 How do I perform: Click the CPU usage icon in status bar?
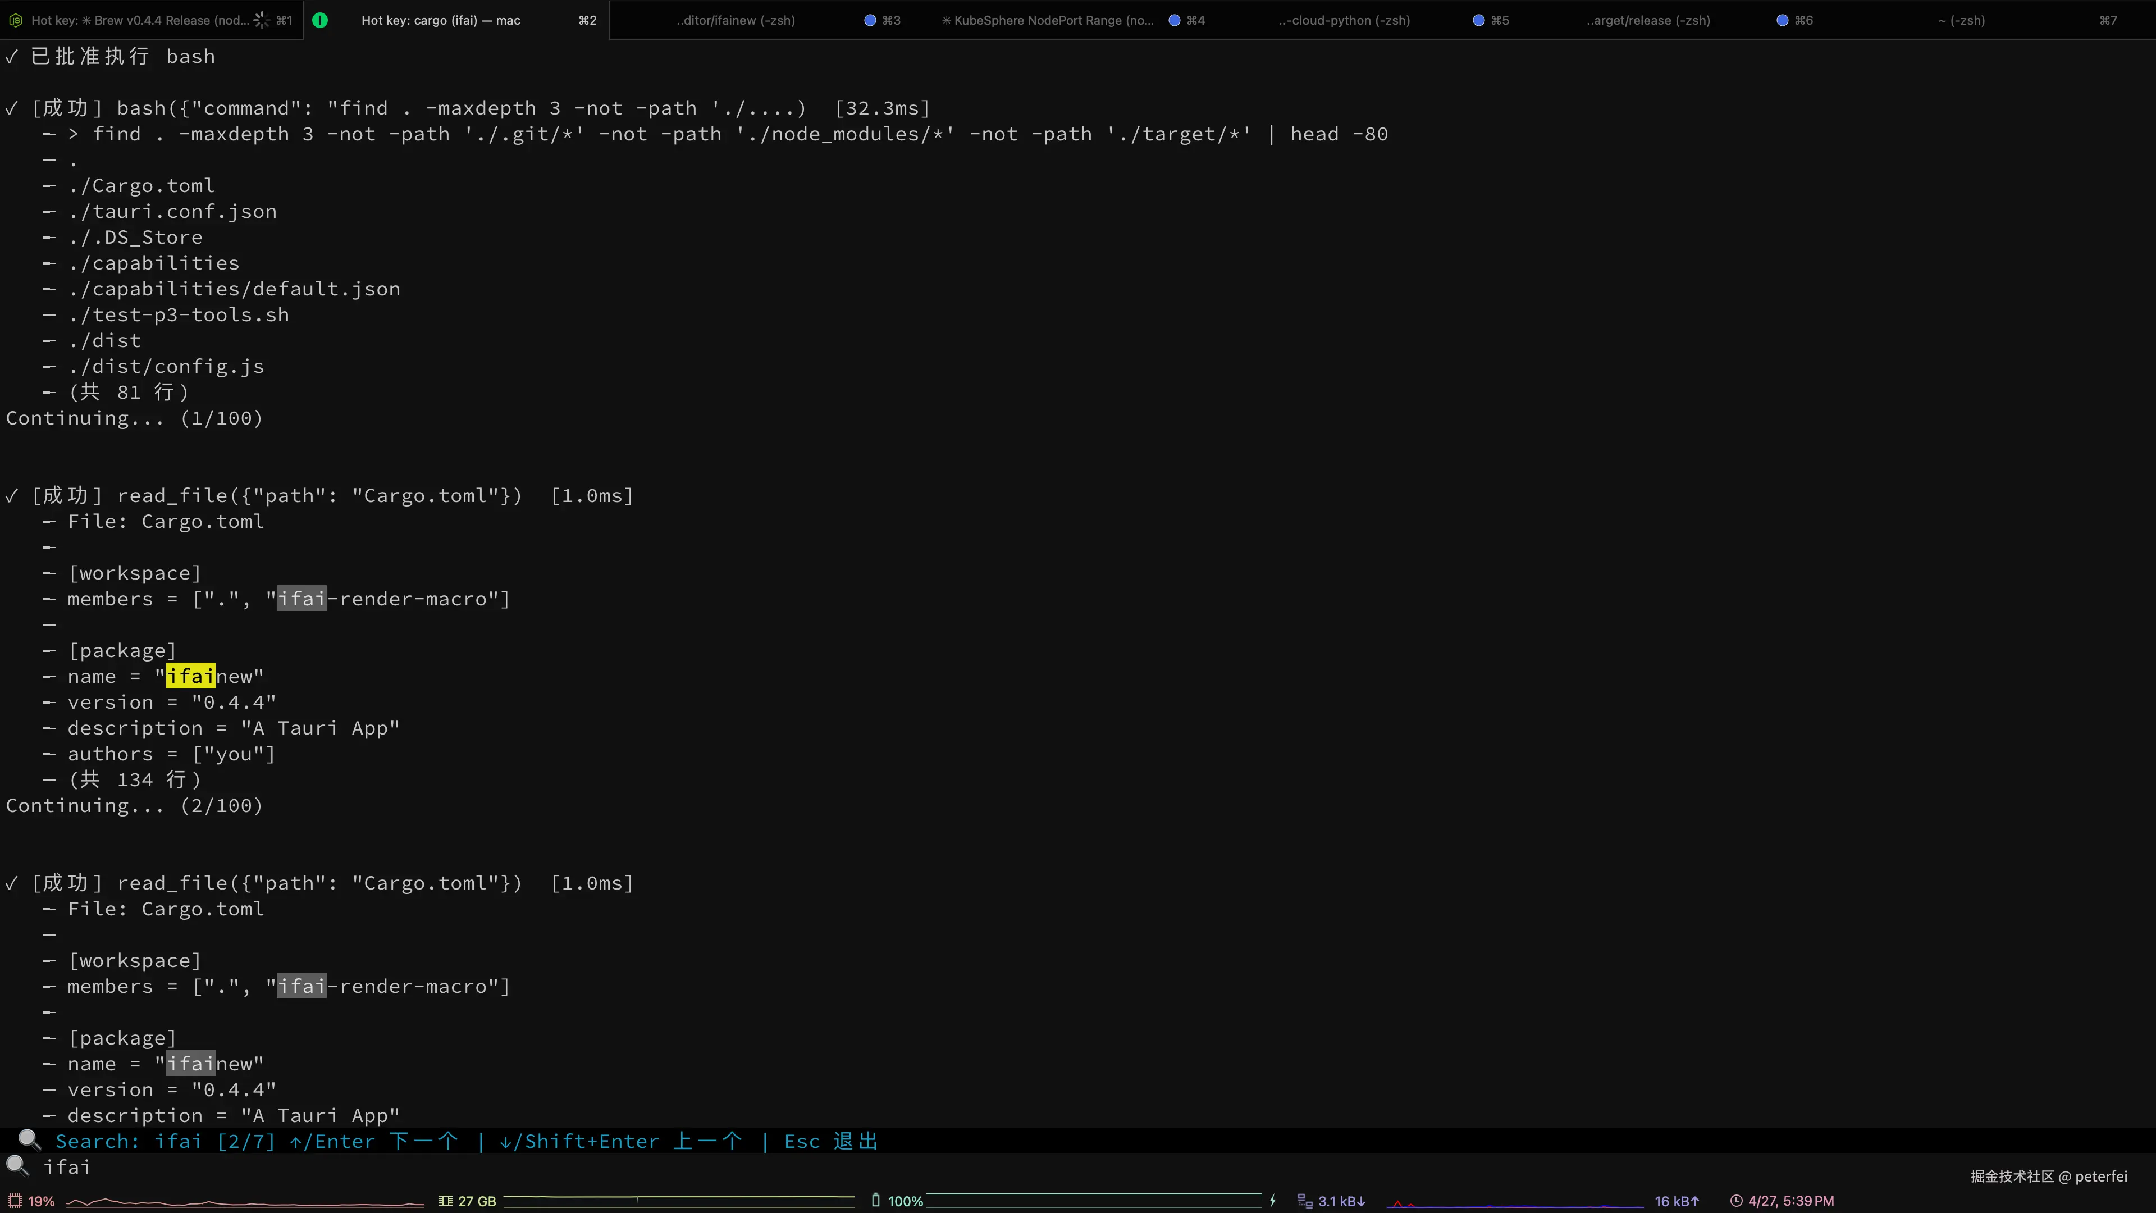[14, 1201]
